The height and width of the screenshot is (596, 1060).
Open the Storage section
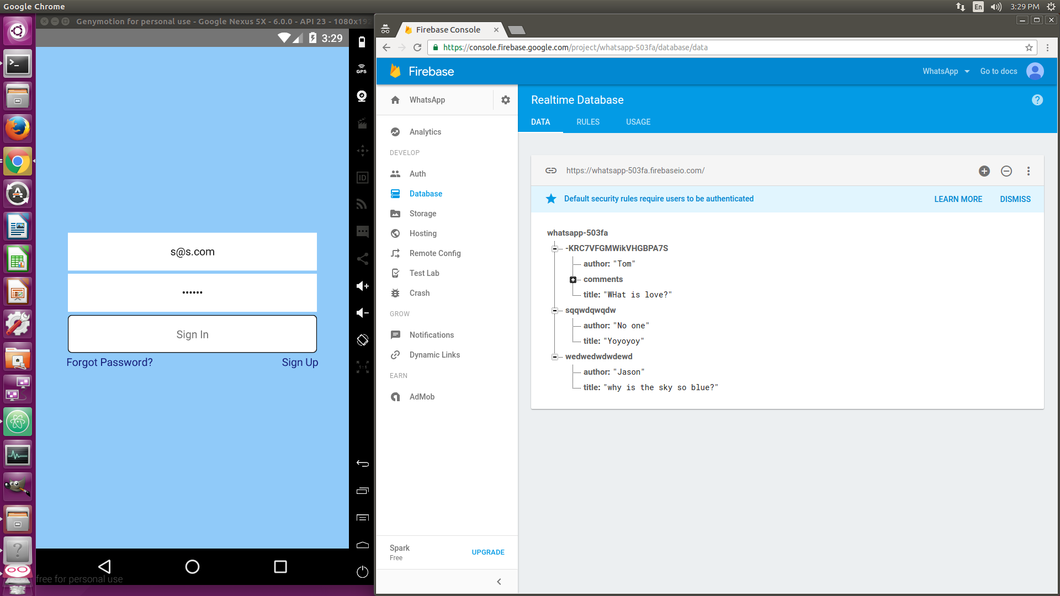point(422,214)
